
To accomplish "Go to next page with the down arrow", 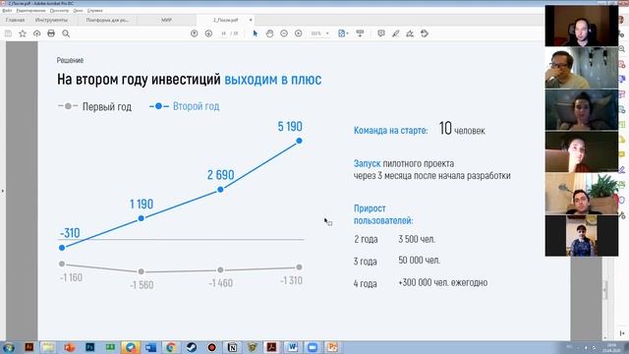I will (208, 33).
